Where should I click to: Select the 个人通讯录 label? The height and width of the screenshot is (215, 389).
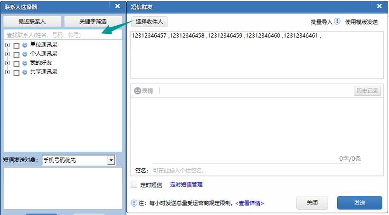coord(44,54)
